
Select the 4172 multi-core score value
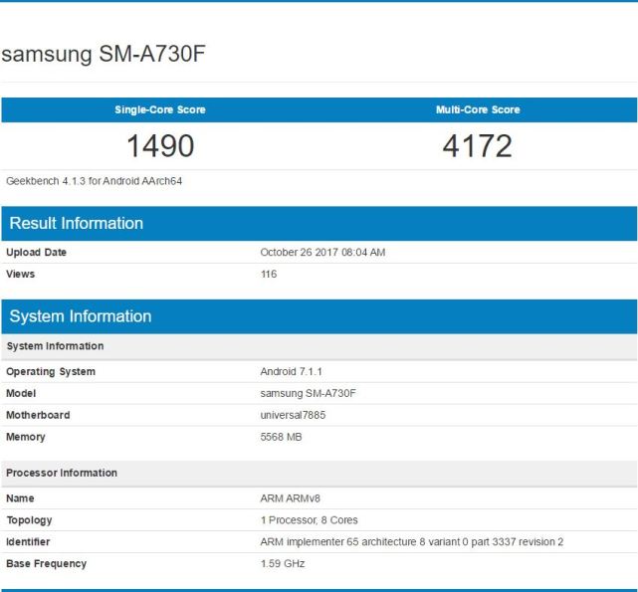[x=478, y=146]
